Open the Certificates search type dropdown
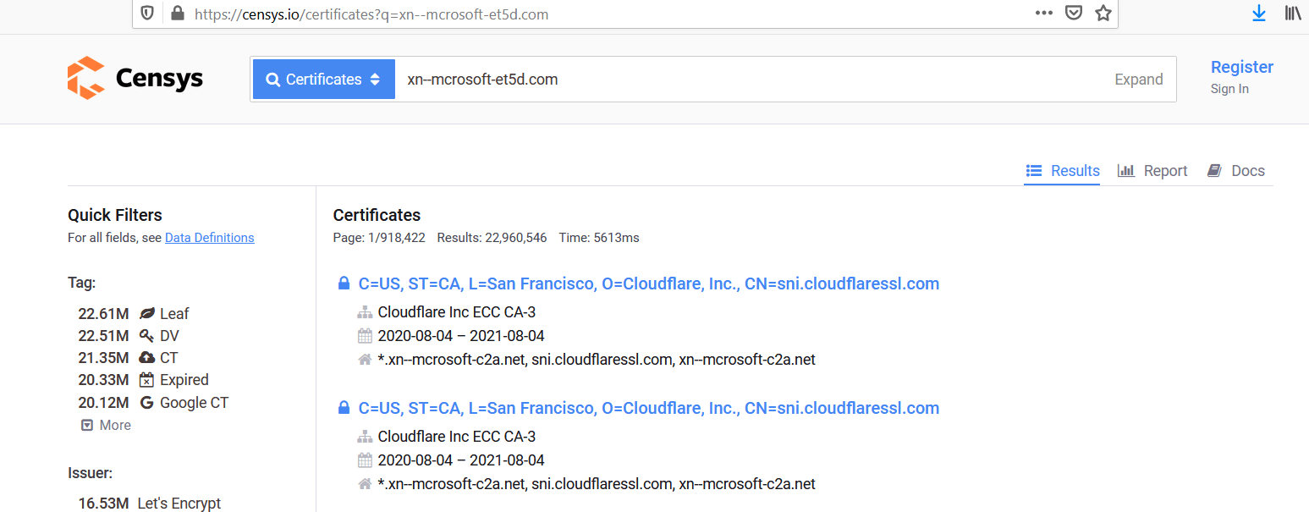 tap(322, 78)
